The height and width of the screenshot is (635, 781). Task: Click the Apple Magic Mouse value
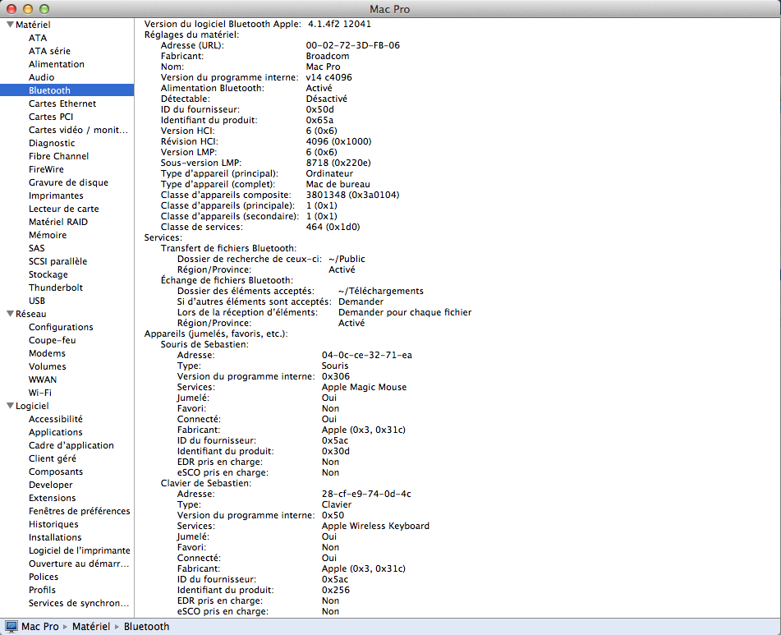click(364, 387)
